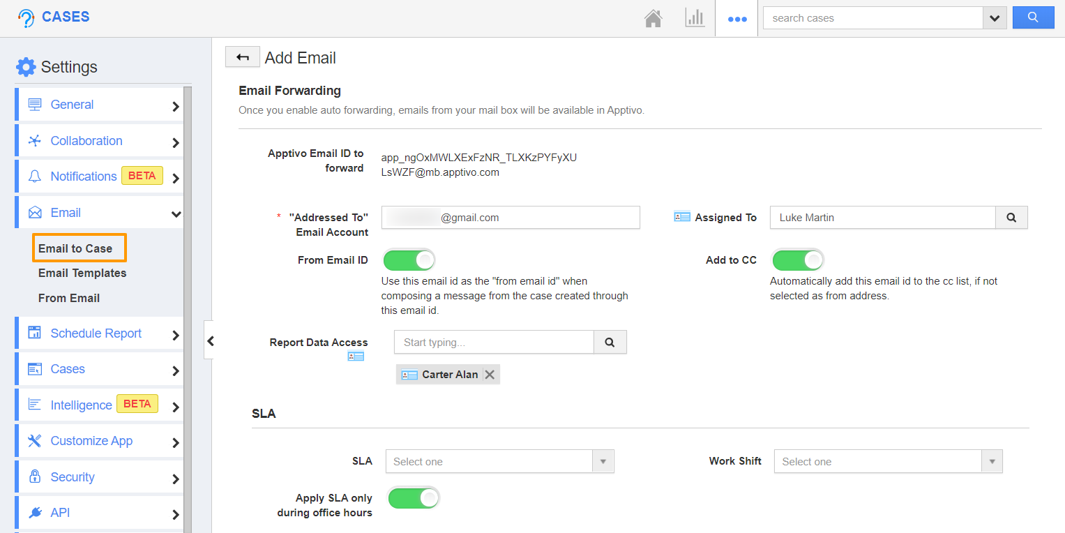
Task: Click the Cases logo icon
Action: coord(26,18)
